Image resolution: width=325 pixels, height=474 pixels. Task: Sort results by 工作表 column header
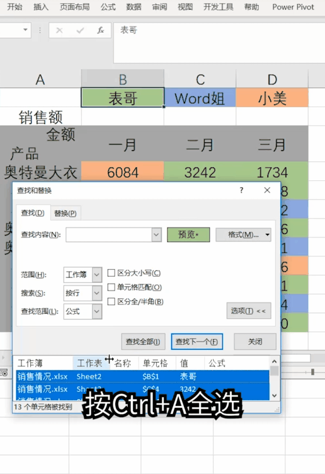(x=91, y=363)
